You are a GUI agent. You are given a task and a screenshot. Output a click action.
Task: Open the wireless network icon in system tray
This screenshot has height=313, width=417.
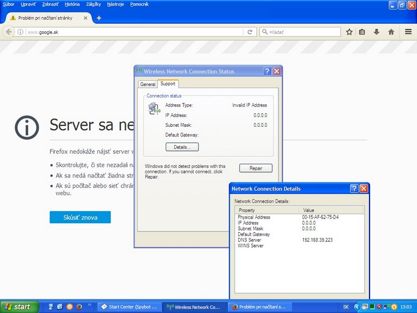click(x=386, y=307)
